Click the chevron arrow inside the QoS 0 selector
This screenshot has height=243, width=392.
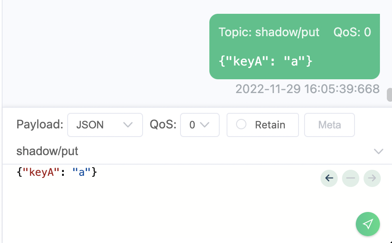[205, 125]
